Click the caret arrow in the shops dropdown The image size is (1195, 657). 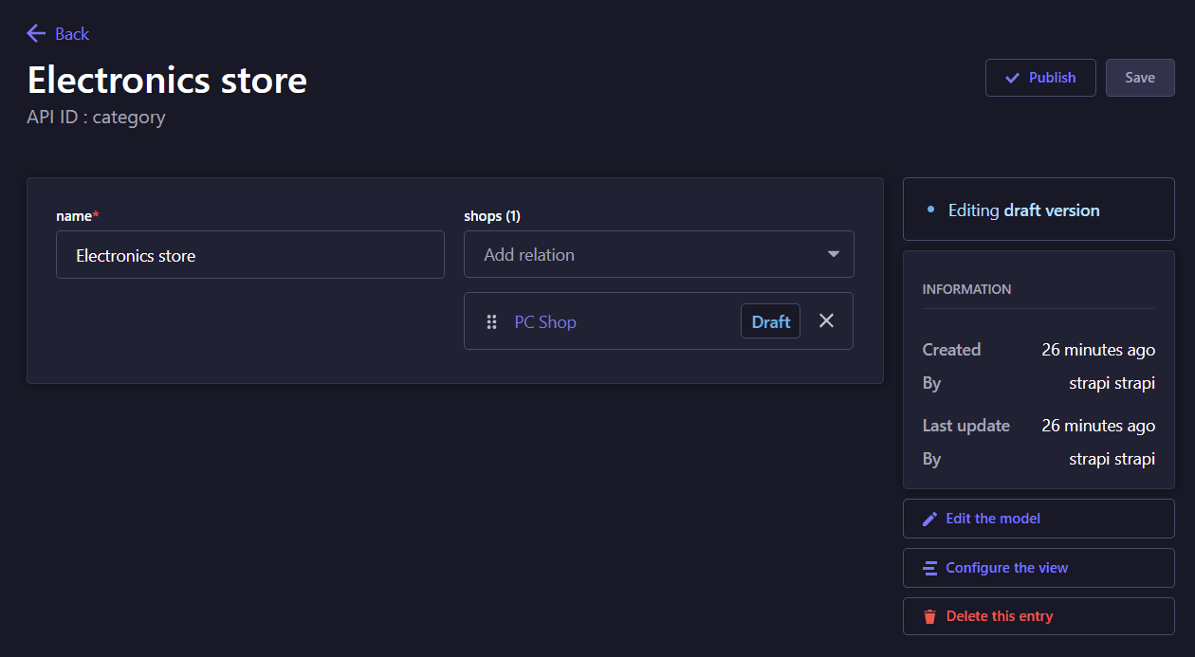click(833, 255)
